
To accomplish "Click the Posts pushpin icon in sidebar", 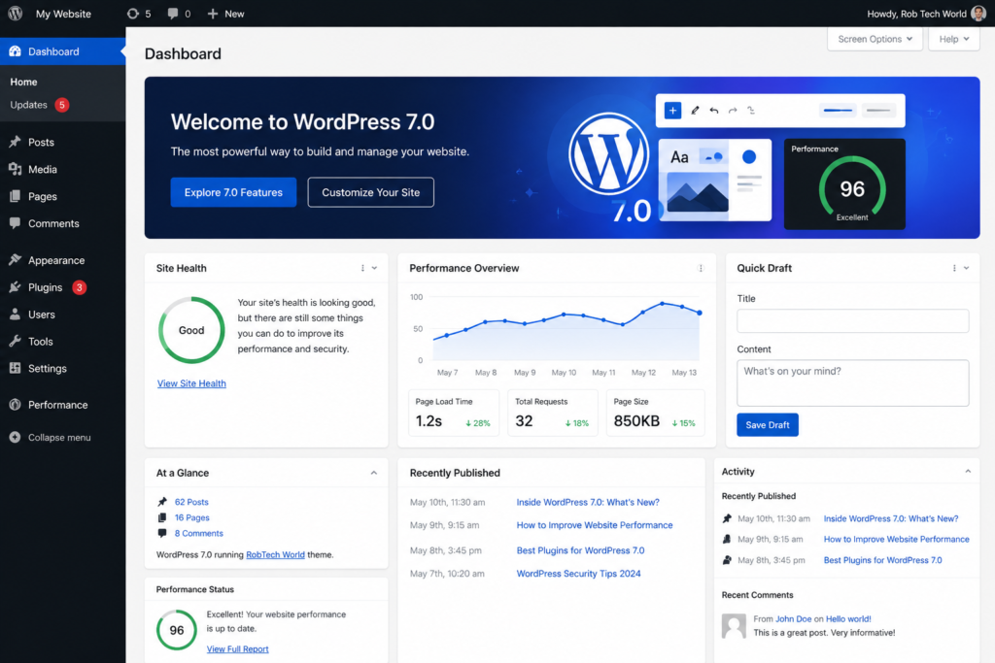I will (x=16, y=142).
